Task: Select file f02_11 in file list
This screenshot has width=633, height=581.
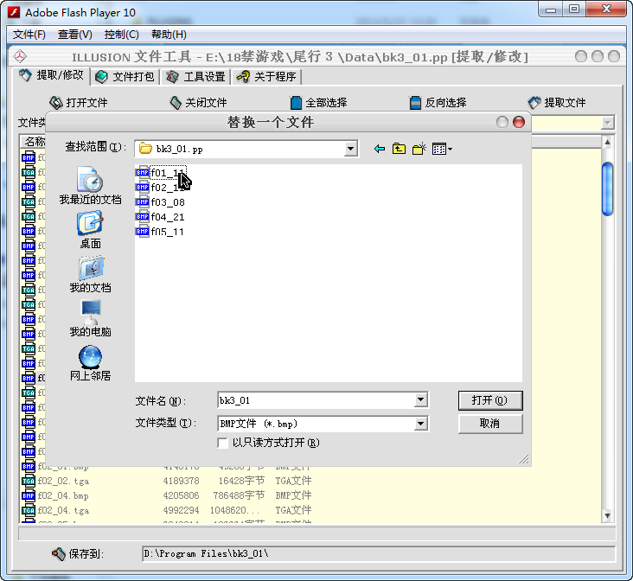Action: pos(161,188)
